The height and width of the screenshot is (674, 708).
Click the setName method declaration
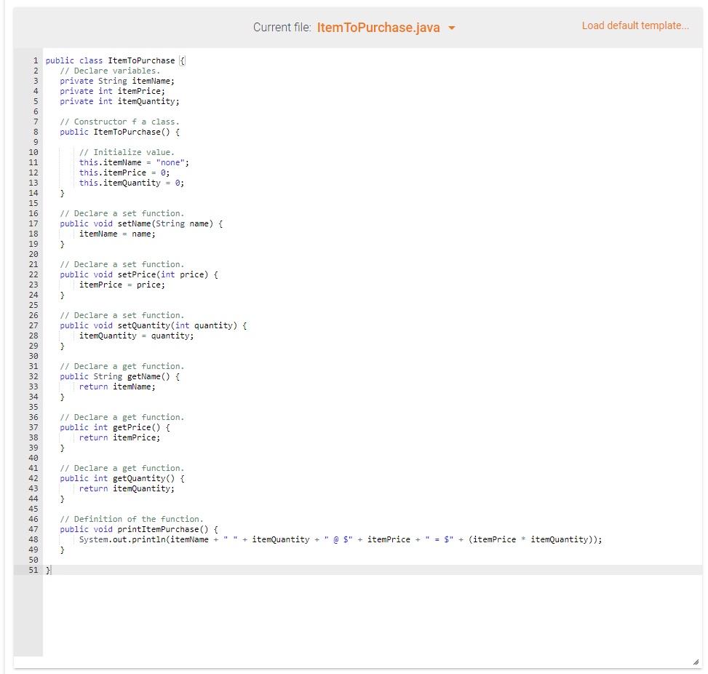(x=140, y=223)
